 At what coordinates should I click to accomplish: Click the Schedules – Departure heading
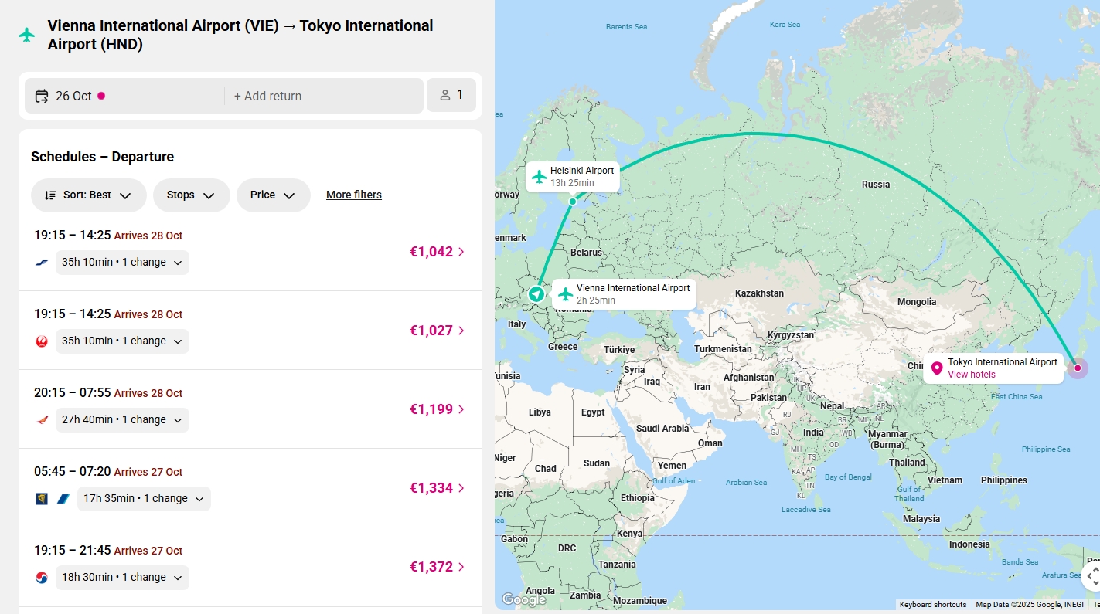tap(103, 157)
